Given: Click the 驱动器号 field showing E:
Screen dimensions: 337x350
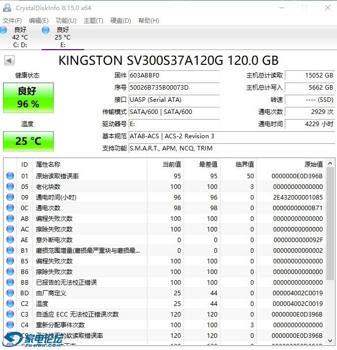Looking at the screenshot, I should (174, 124).
